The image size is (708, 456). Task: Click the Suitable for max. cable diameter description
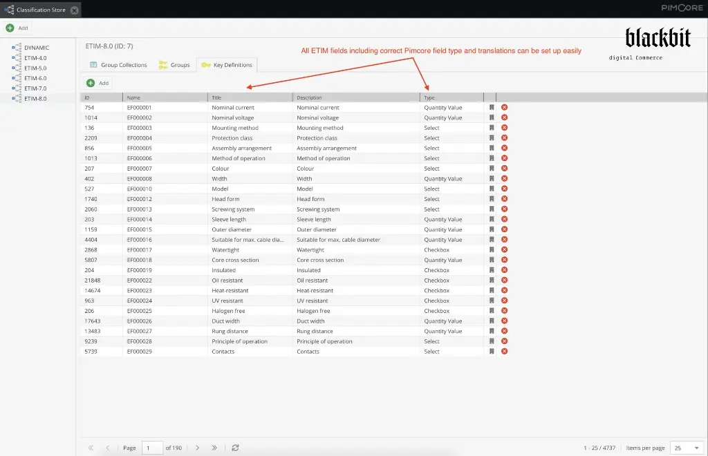356,240
